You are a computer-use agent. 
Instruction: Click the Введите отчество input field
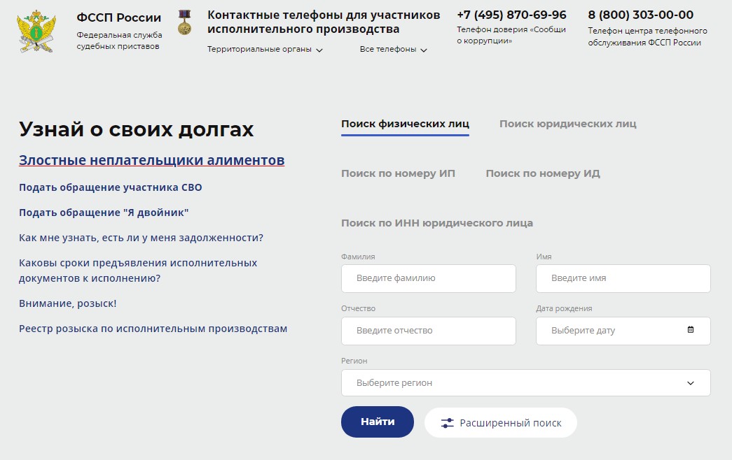(428, 331)
